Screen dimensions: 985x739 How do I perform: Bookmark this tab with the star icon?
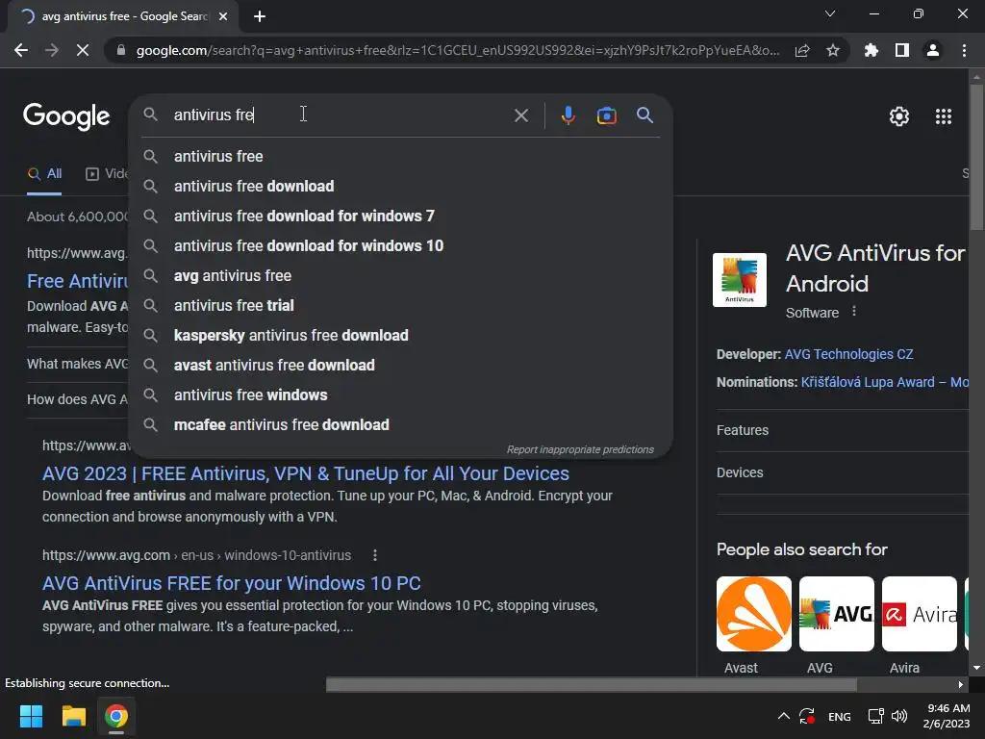click(832, 50)
